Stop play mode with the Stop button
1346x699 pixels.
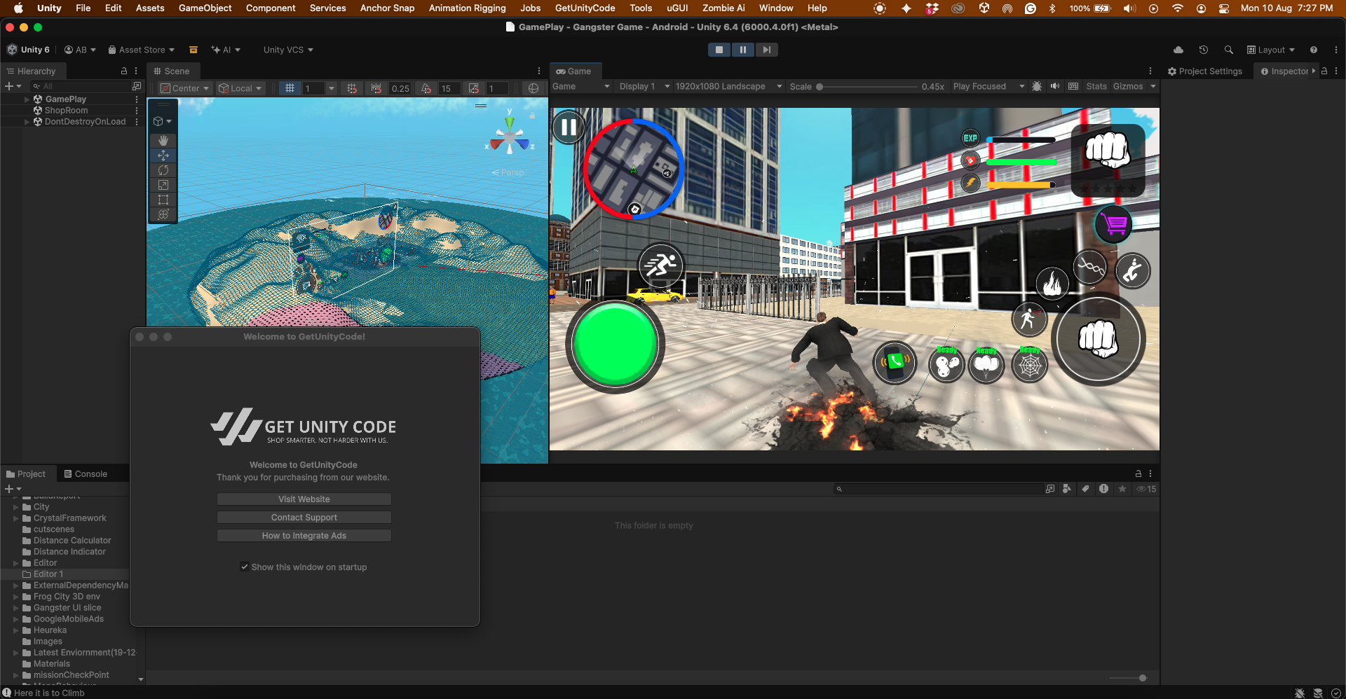click(x=719, y=50)
